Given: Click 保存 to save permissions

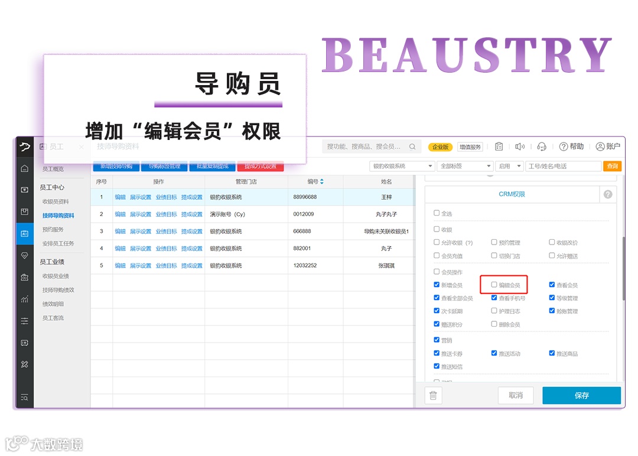Looking at the screenshot, I should click(581, 395).
